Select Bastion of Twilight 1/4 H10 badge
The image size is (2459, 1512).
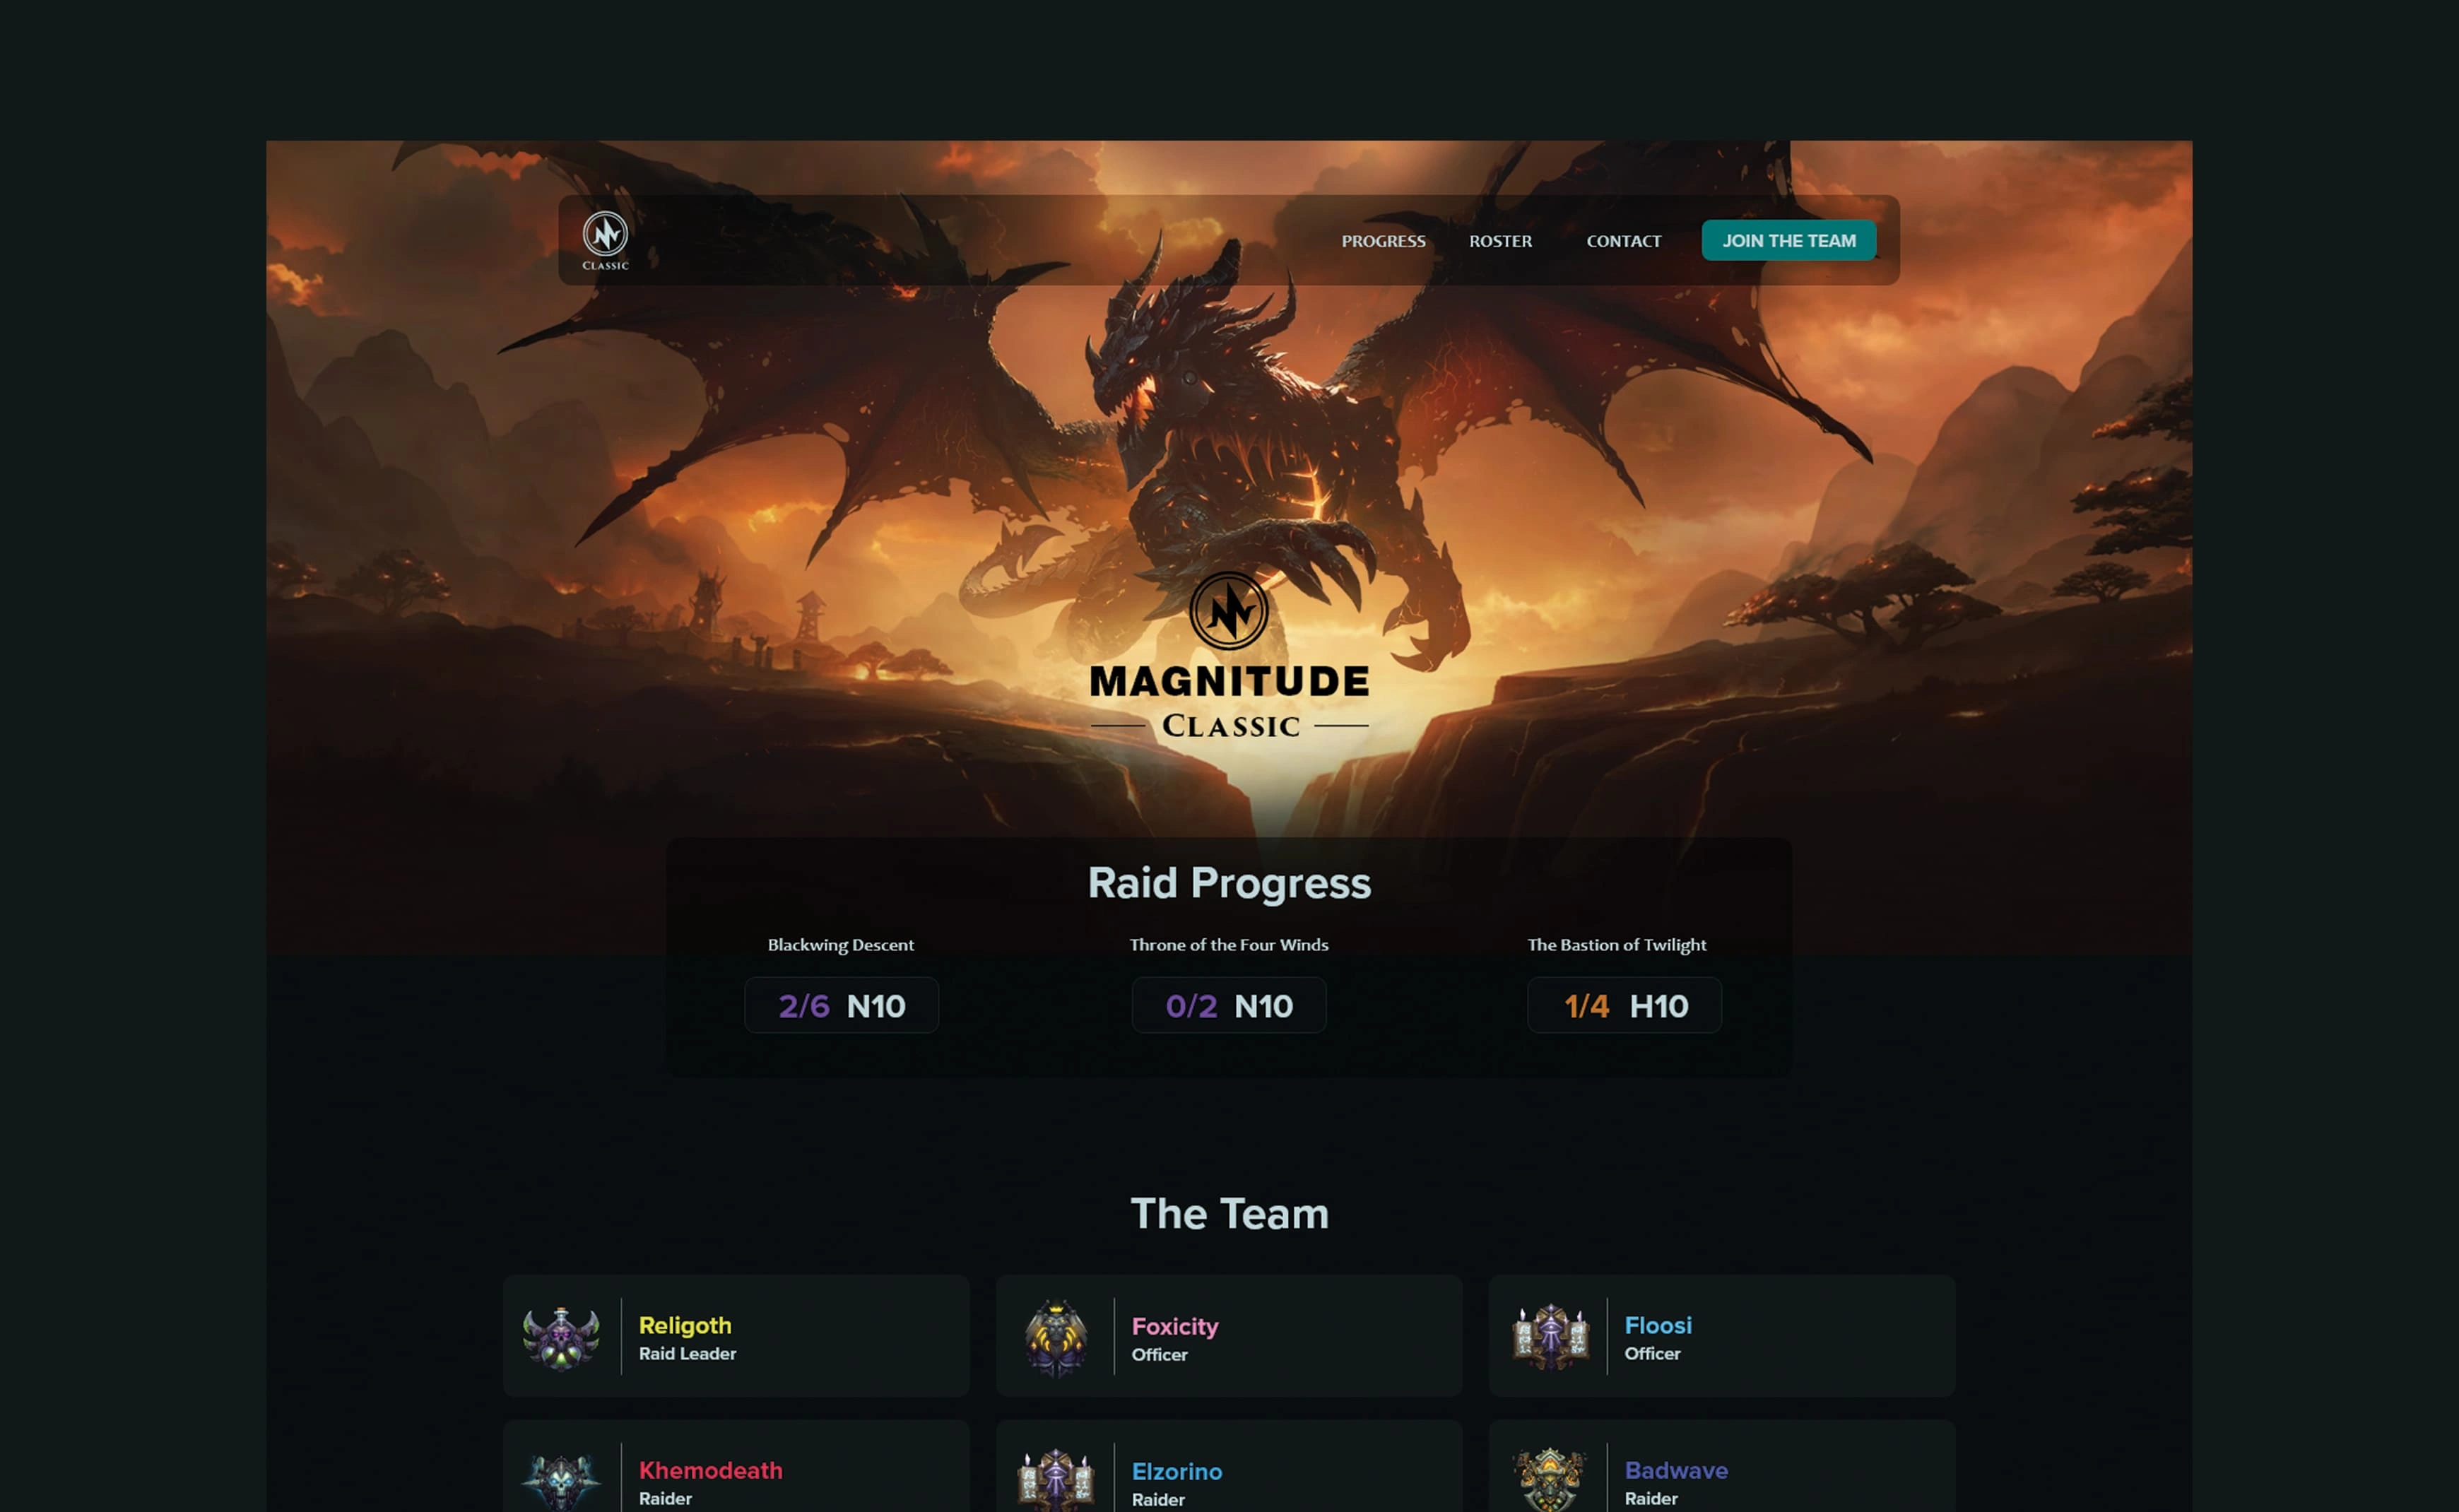point(1624,1005)
